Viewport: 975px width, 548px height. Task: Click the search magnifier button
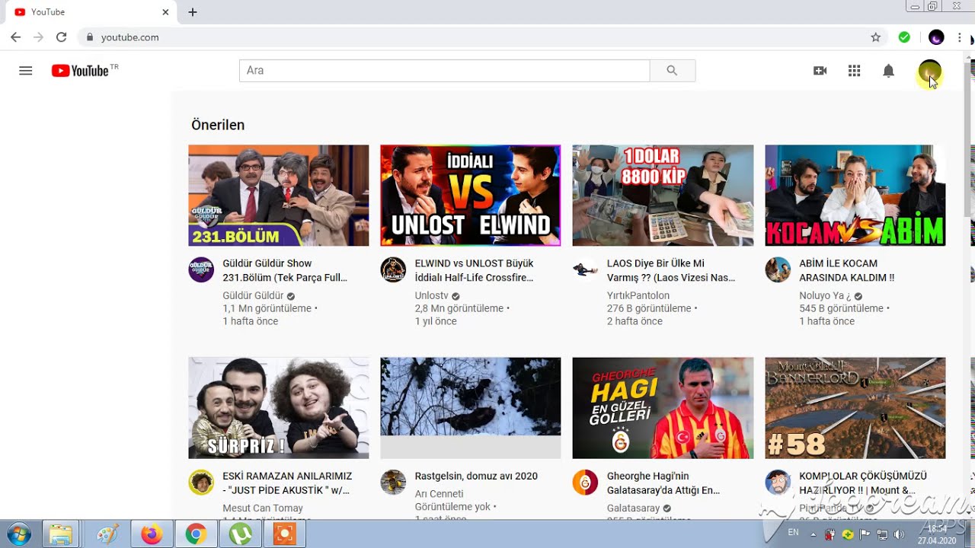pos(672,70)
